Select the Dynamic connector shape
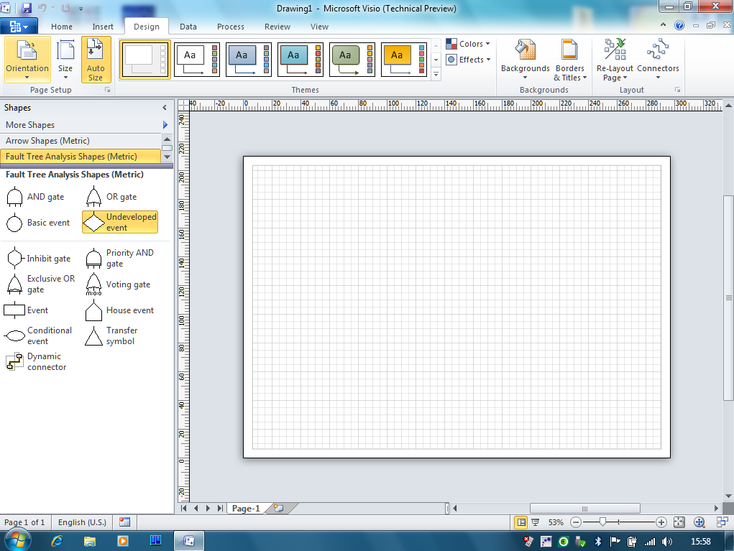Viewport: 734px width, 551px height. tap(37, 361)
